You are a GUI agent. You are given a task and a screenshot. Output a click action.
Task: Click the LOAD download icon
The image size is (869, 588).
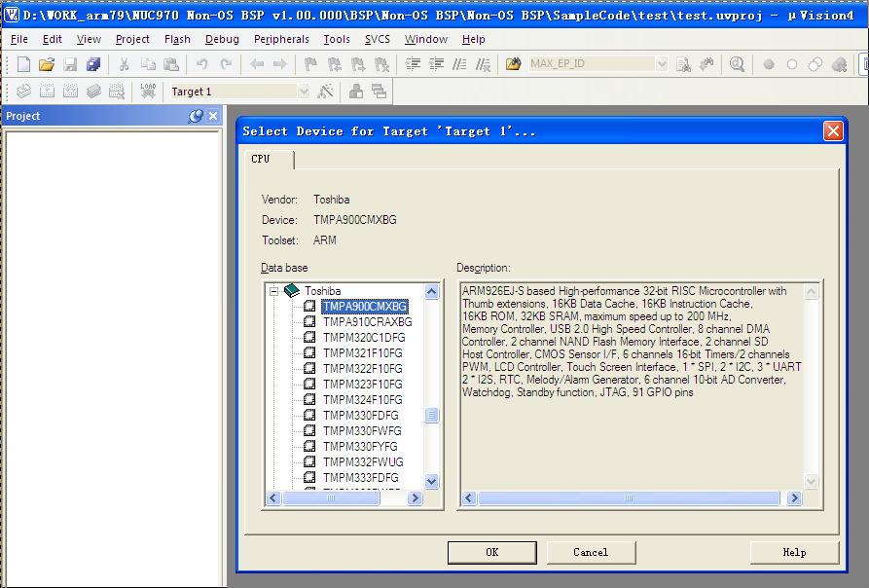coord(148,92)
